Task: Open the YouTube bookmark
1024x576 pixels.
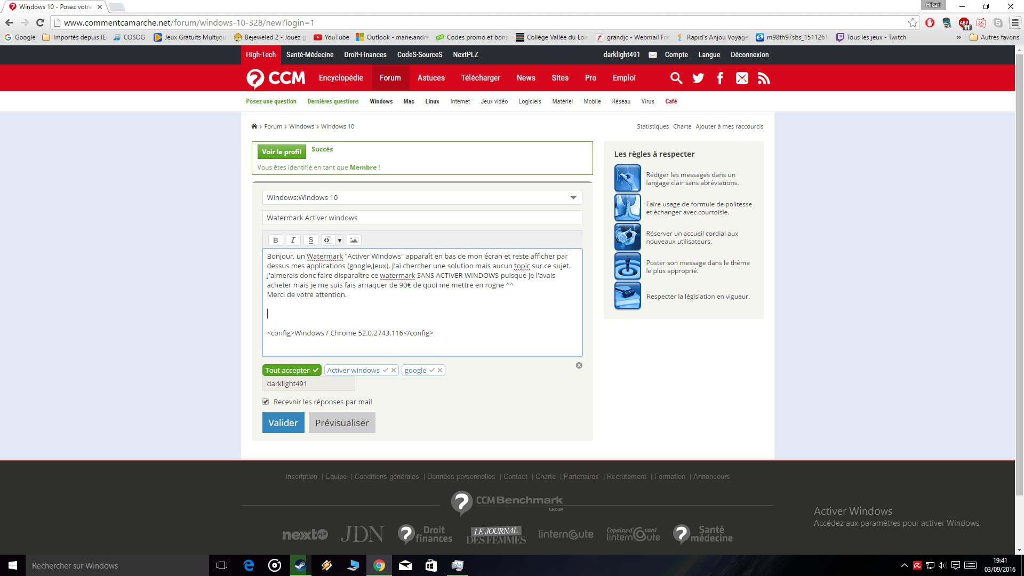Action: (x=331, y=37)
